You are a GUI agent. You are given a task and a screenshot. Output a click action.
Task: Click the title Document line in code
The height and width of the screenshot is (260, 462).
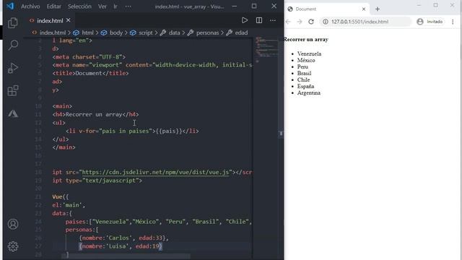[x=90, y=73]
